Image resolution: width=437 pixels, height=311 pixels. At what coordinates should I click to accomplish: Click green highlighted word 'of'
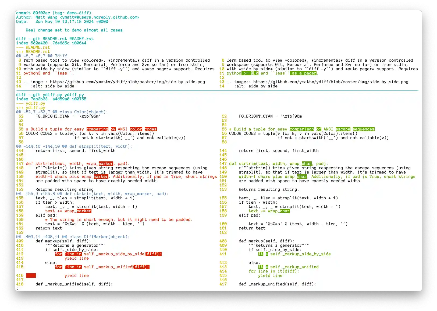319,129
